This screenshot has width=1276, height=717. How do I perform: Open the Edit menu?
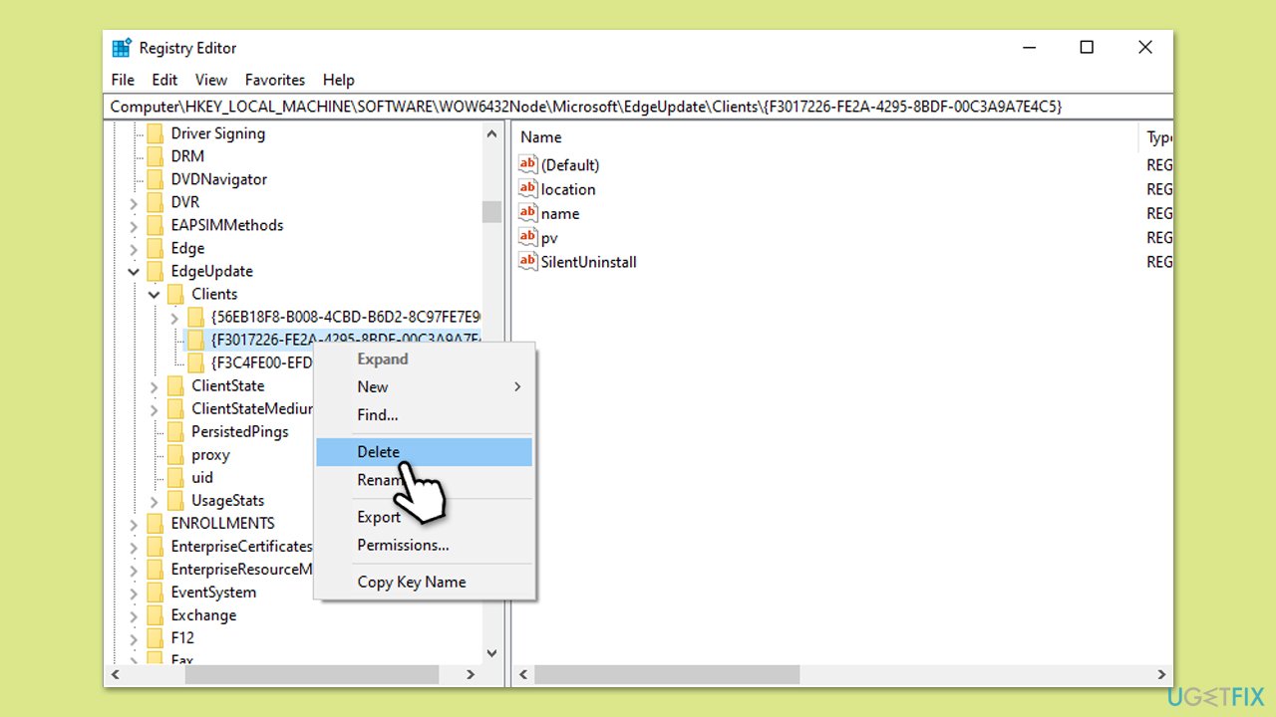pos(164,80)
